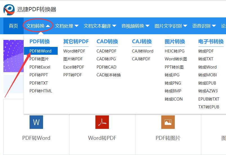Choose HEIC转JPG option
Screen dimensions: 226x155
174,51
